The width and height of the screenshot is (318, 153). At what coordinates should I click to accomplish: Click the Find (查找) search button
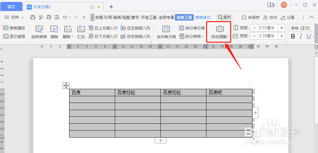coord(224,17)
